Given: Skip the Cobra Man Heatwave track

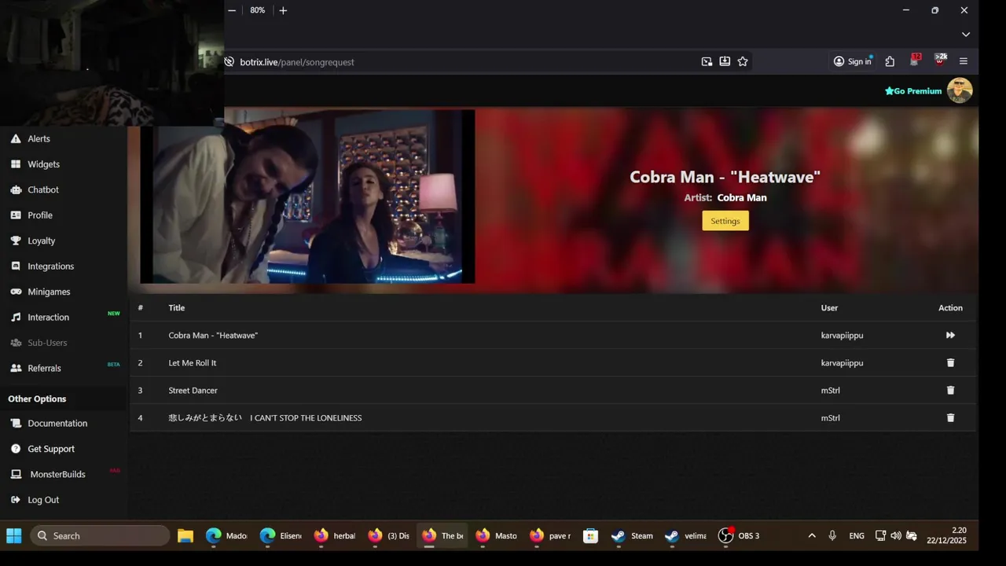Looking at the screenshot, I should point(950,335).
